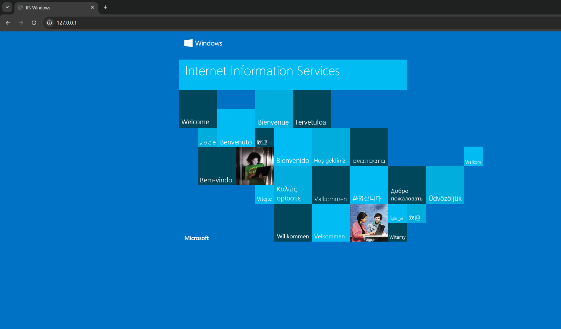
Task: Click the photo of two people at laptop
Action: pyautogui.click(x=369, y=222)
